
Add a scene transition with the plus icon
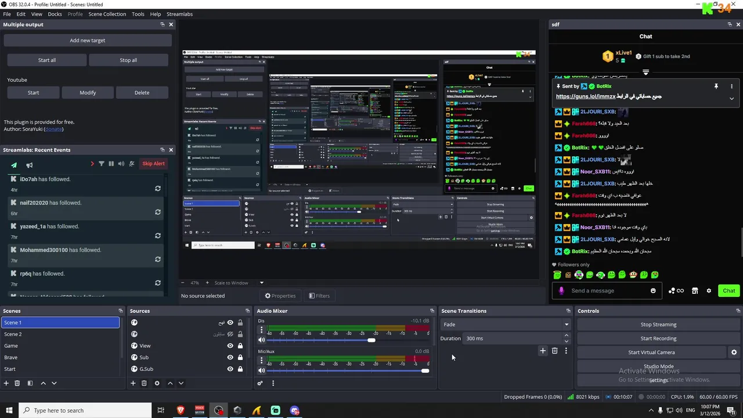click(543, 351)
